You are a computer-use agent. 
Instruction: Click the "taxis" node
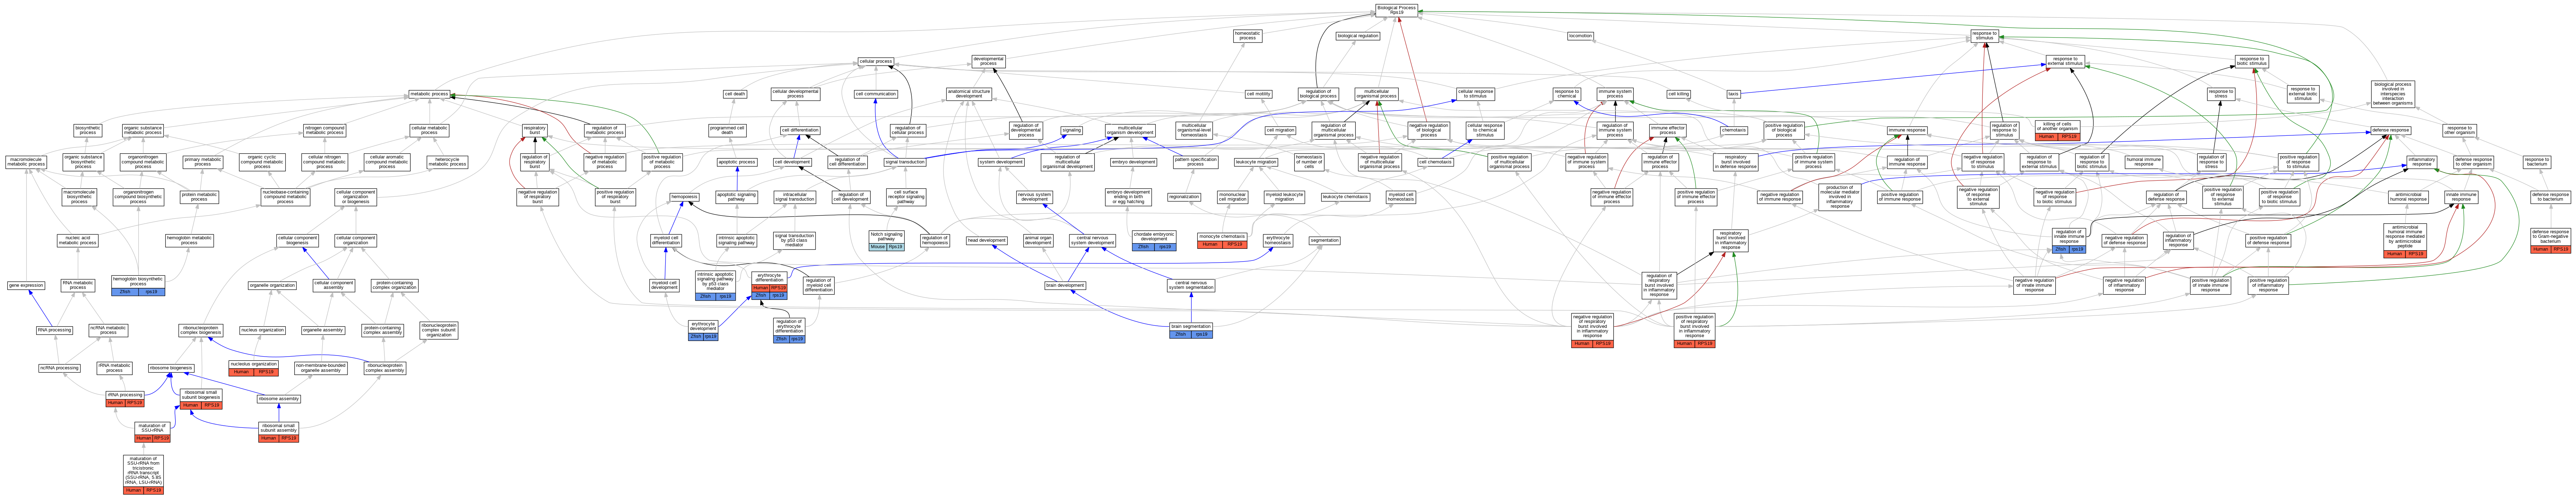(x=1734, y=94)
